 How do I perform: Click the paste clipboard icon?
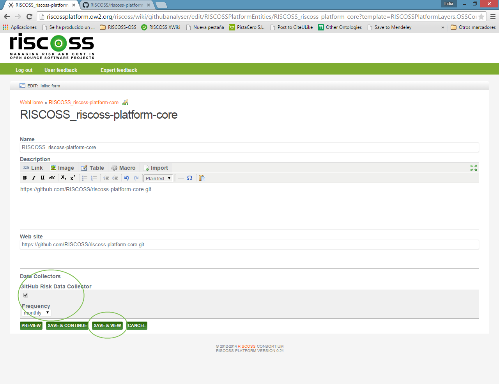pos(202,178)
